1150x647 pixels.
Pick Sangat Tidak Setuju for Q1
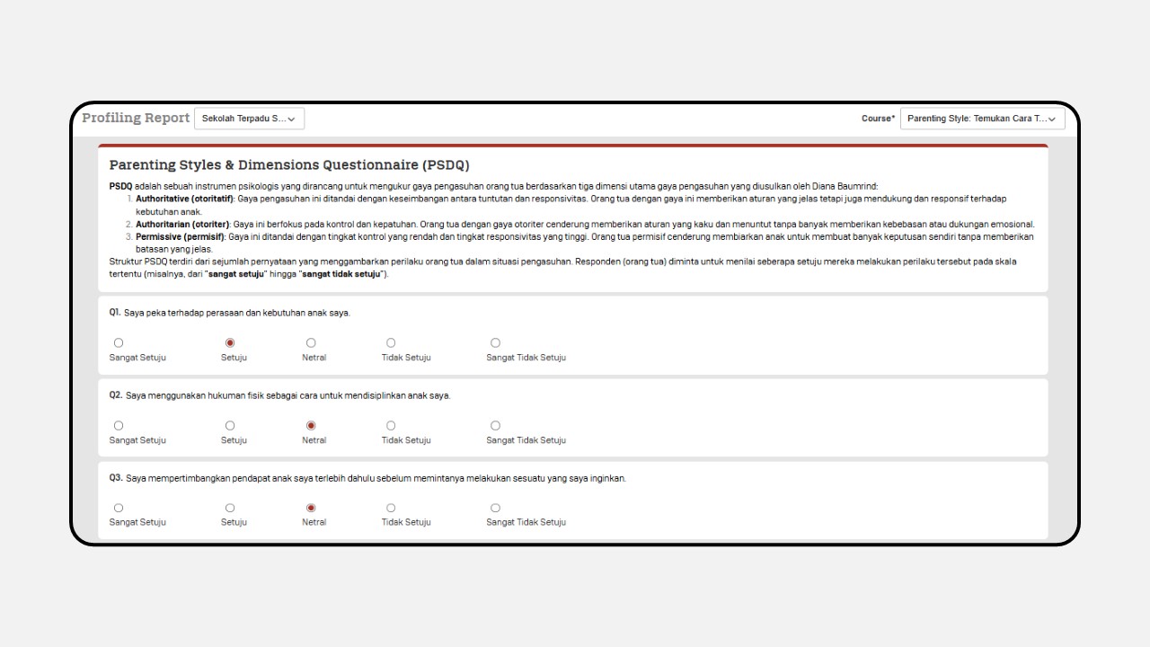(495, 342)
